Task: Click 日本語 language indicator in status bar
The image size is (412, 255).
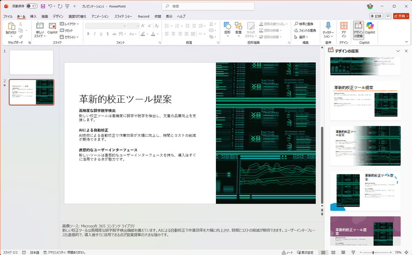Action: [x=34, y=252]
